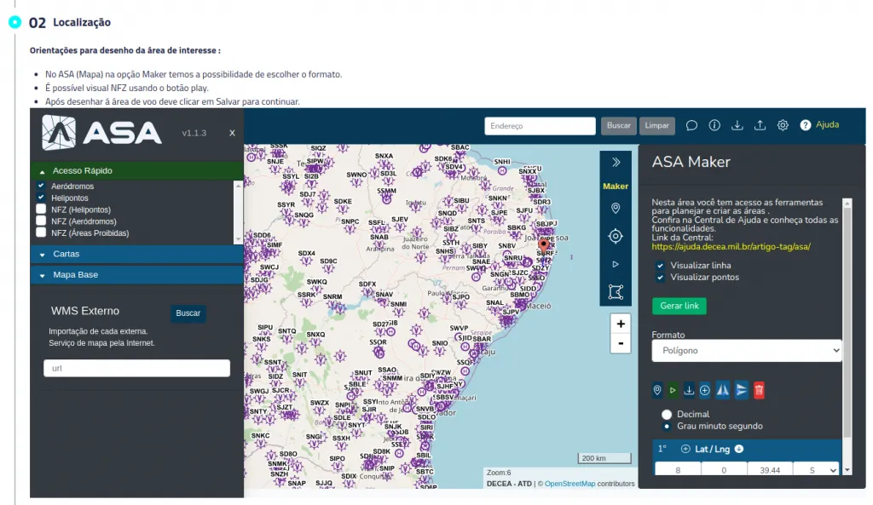This screenshot has height=505, width=873.
Task: Click the info circle icon in header
Action: [714, 125]
